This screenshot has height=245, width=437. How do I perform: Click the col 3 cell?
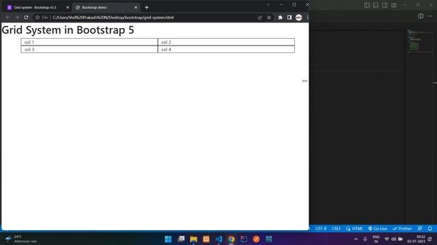click(89, 49)
